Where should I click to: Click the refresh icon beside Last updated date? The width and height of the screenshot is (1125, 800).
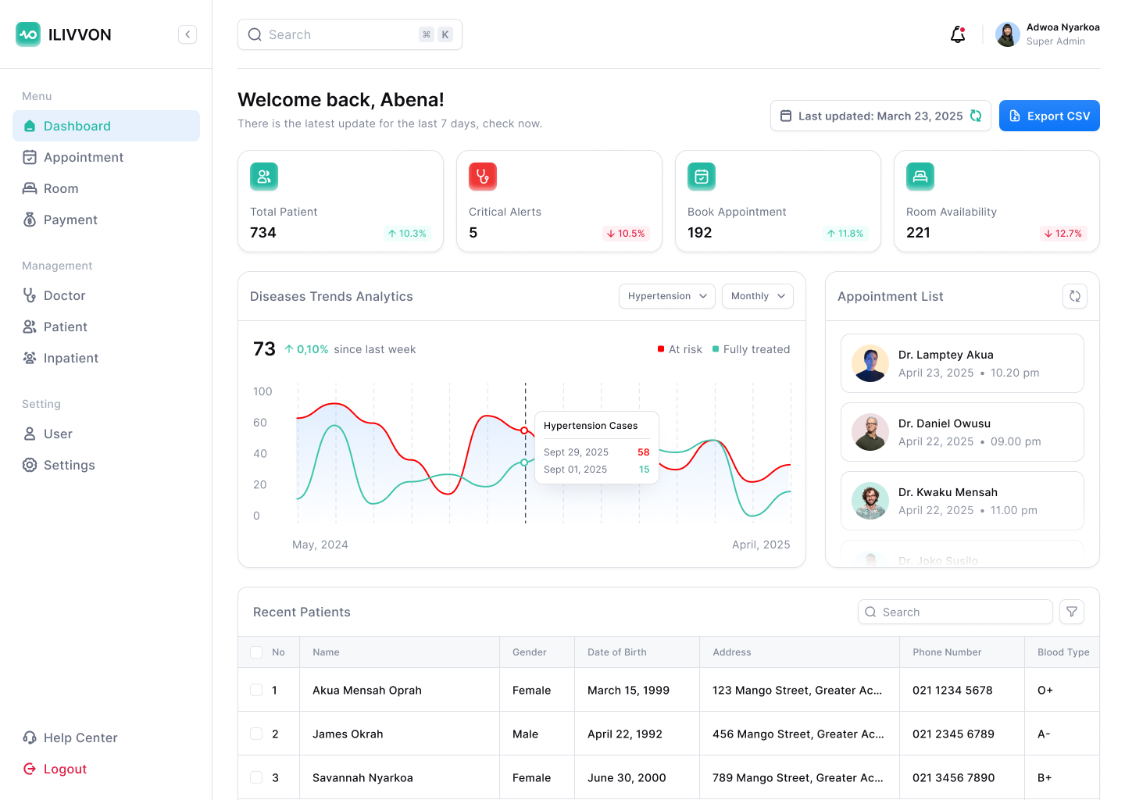coord(976,116)
